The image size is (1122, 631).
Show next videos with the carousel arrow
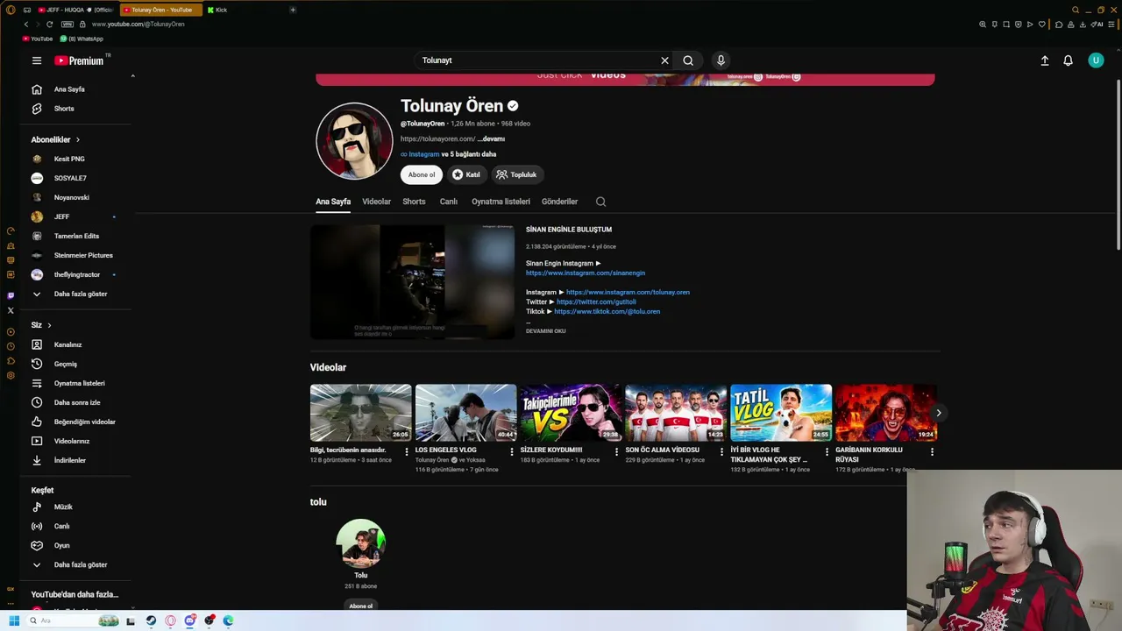pyautogui.click(x=938, y=413)
